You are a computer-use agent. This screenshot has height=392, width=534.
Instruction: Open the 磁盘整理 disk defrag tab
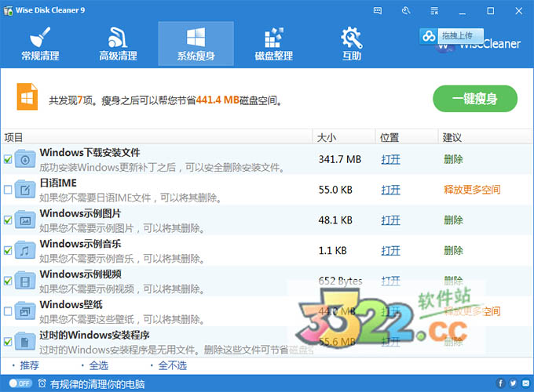274,44
